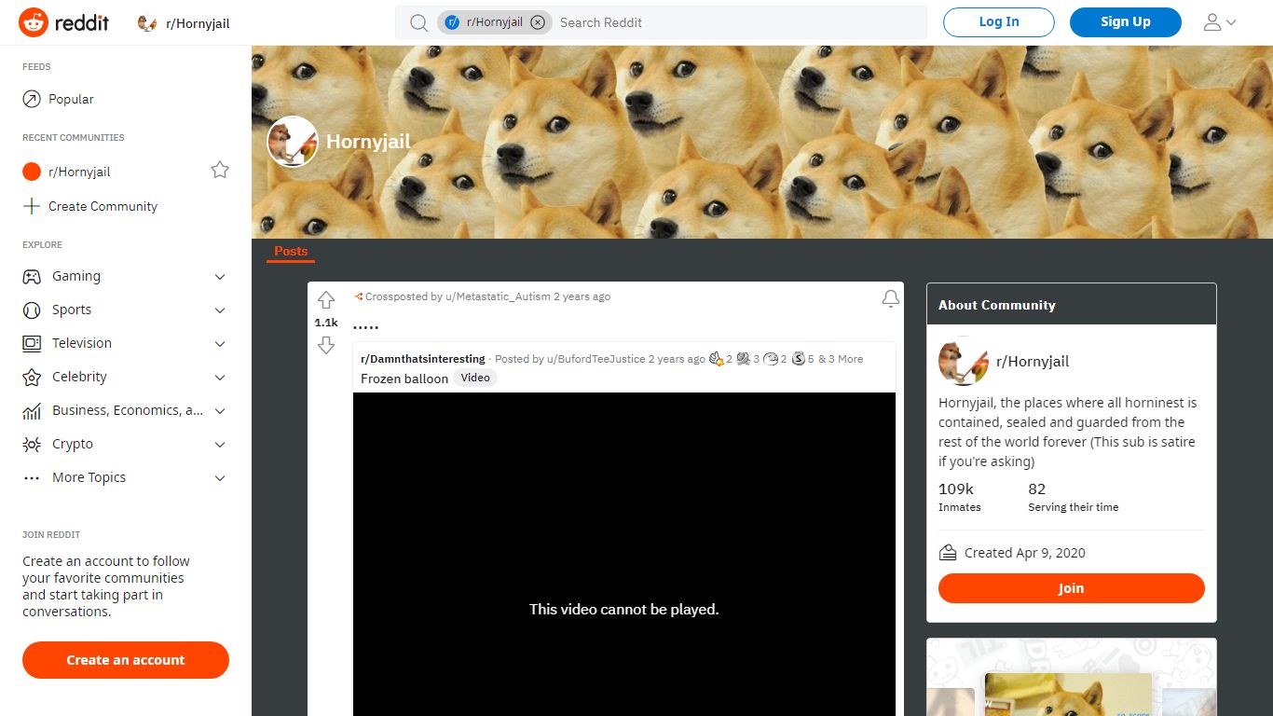Open post title '.....'
Screen dimensions: 1273x716
365,328
